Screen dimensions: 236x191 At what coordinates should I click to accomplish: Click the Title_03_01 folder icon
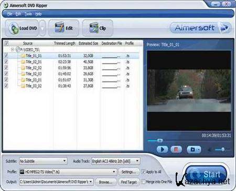pos(23,80)
